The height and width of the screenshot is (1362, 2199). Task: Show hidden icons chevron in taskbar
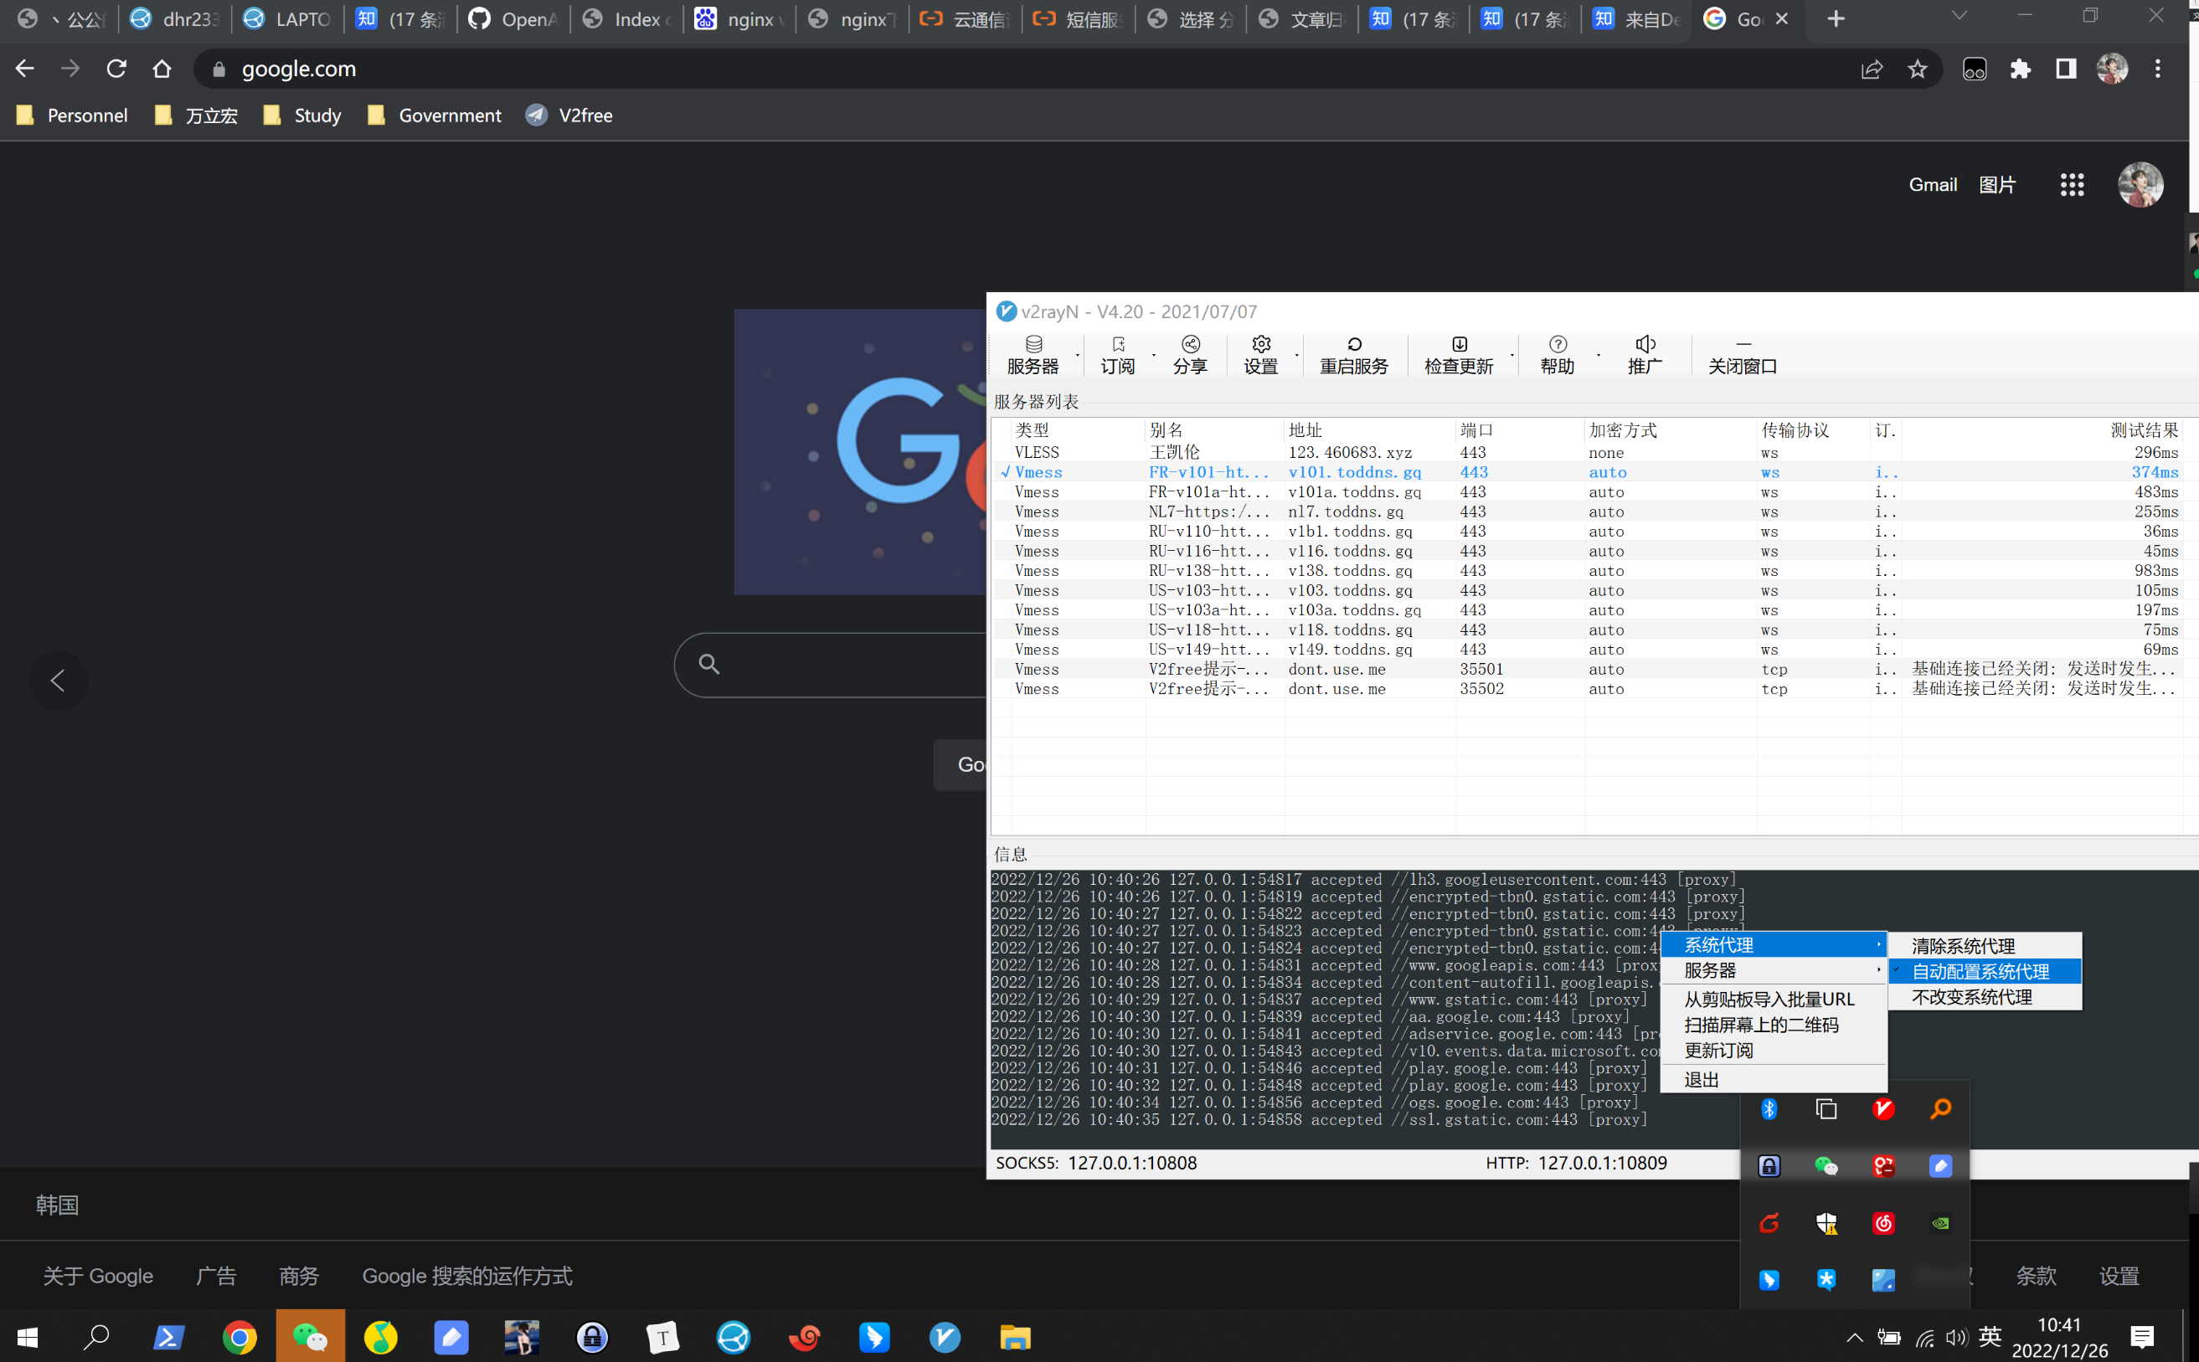[1854, 1338]
